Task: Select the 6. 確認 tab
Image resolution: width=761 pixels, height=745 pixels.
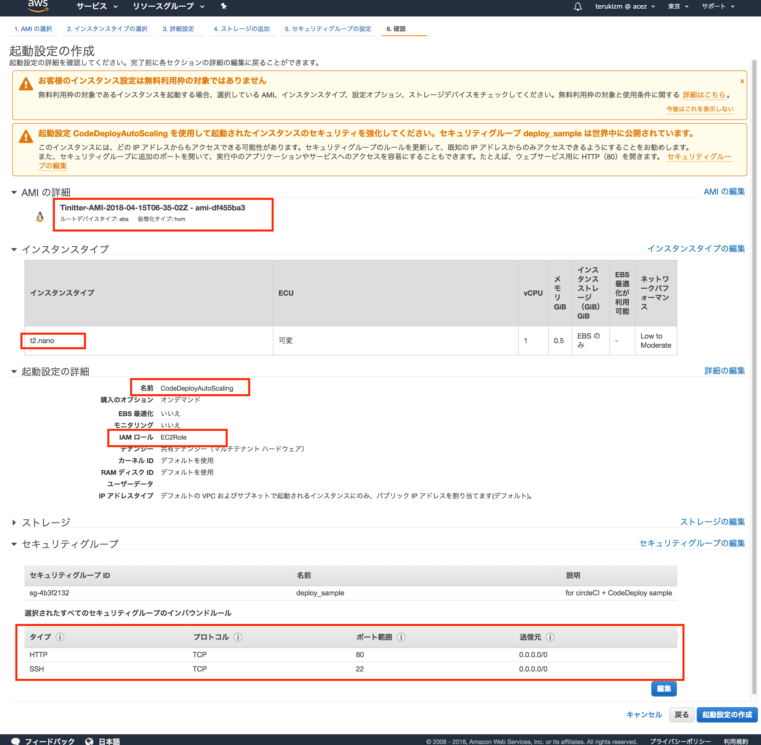Action: point(396,29)
